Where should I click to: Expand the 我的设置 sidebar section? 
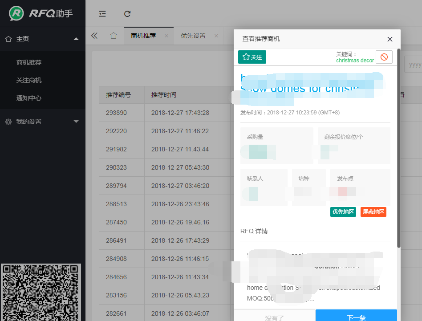pos(76,122)
